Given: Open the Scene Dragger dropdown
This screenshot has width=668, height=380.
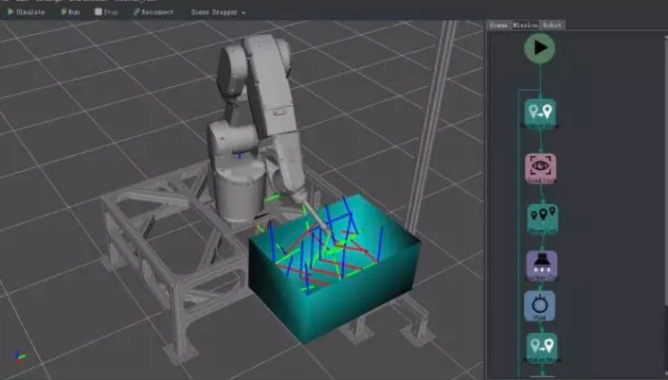Looking at the screenshot, I should coord(218,12).
